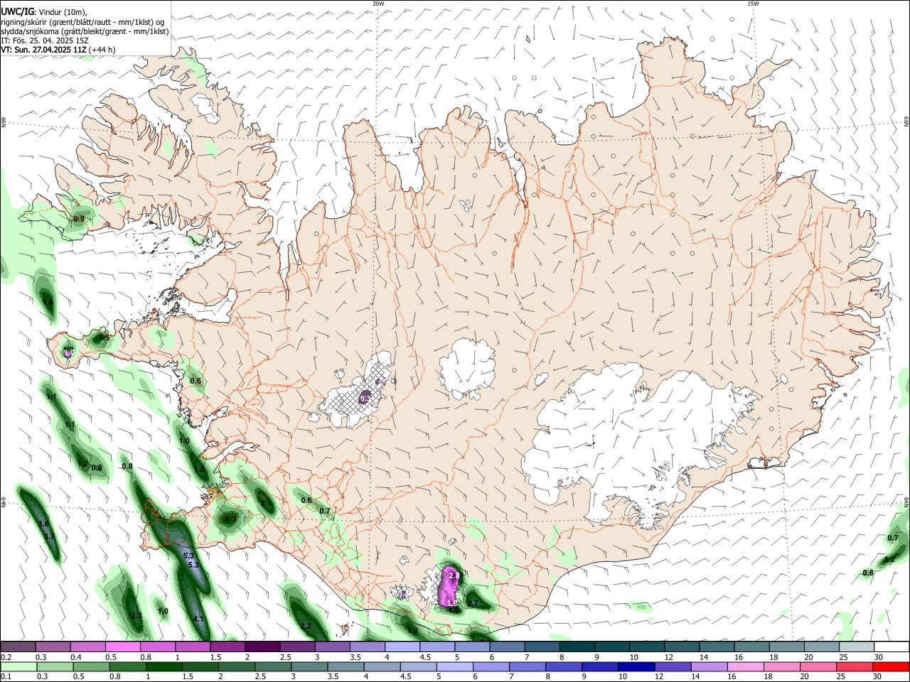Pick the pink 16 rain scale swatch
This screenshot has width=910, height=682.
tap(744, 666)
